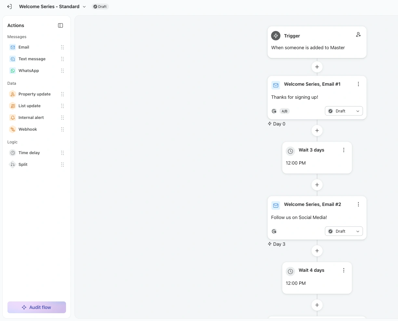This screenshot has width=398, height=321.
Task: Grab the drag handle beside Property update
Action: [x=62, y=94]
